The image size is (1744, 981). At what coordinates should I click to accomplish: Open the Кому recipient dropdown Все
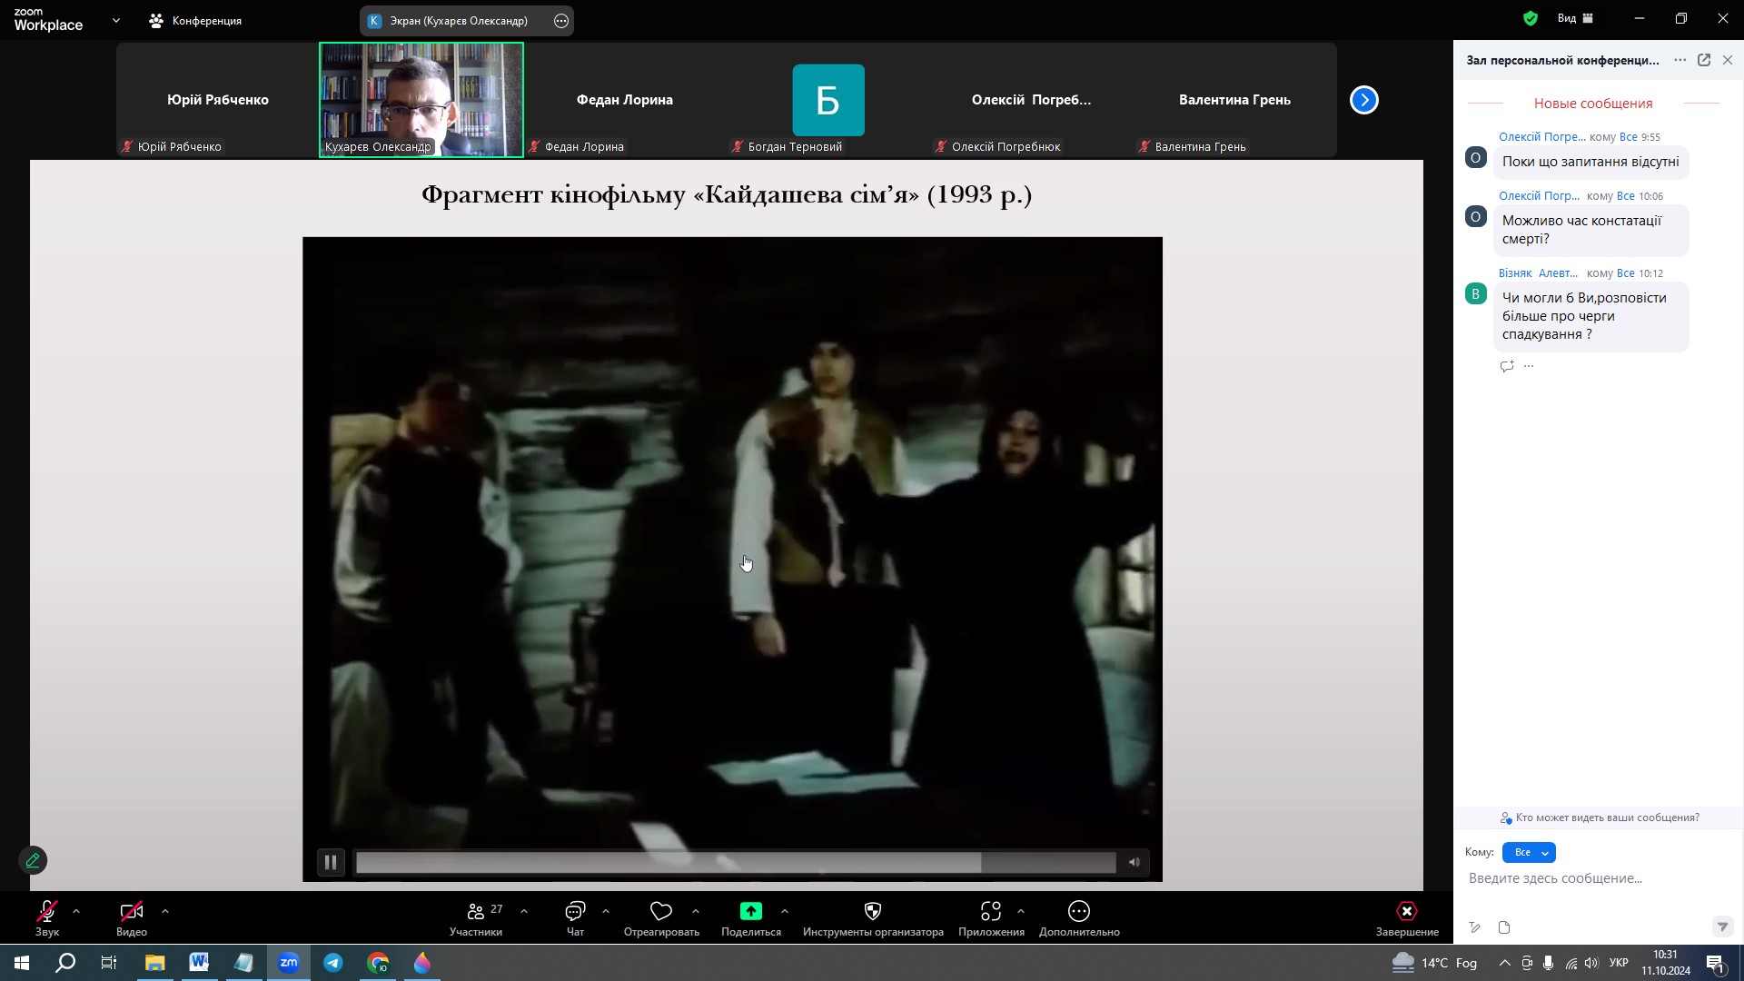click(1529, 852)
